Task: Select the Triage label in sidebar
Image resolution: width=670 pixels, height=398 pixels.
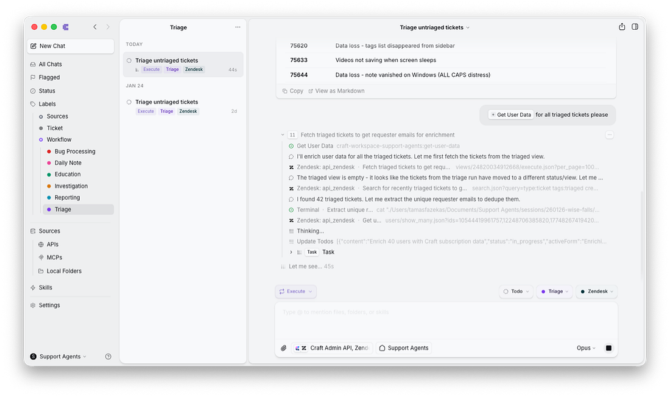Action: pos(78,209)
